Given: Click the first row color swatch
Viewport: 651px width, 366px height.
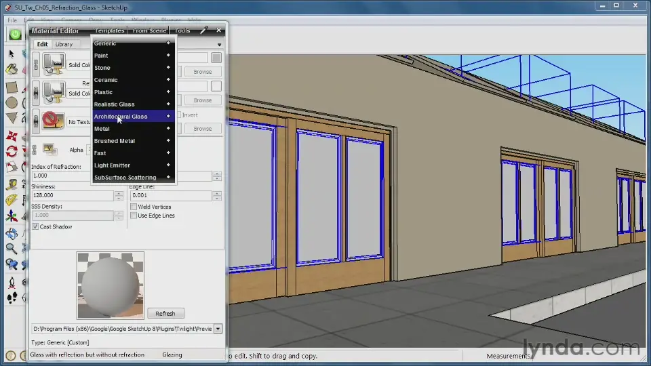Looking at the screenshot, I should pos(216,58).
